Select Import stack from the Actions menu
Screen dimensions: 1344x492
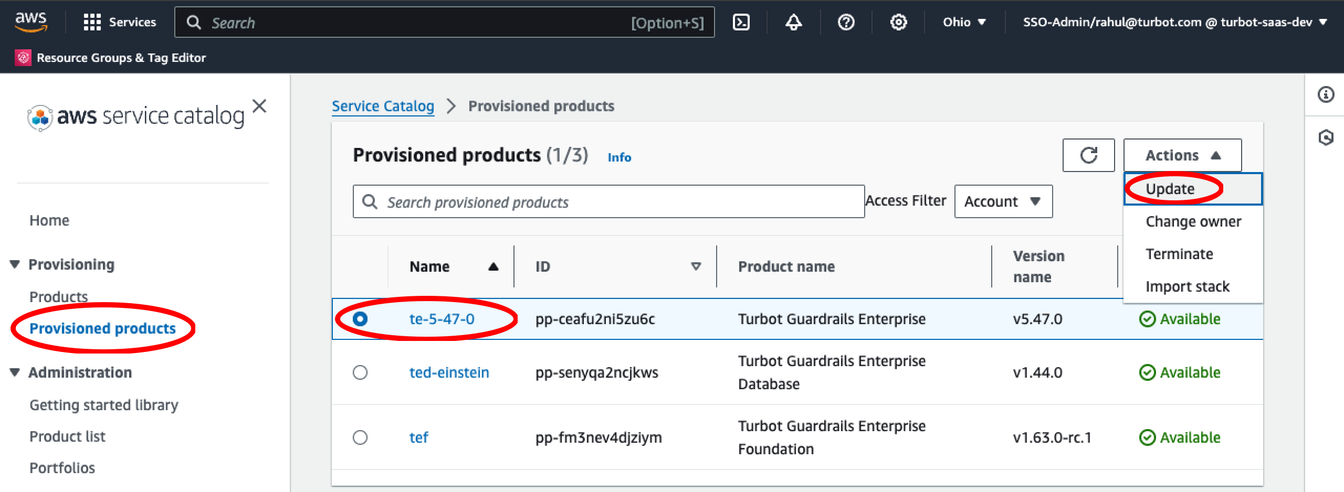1188,286
